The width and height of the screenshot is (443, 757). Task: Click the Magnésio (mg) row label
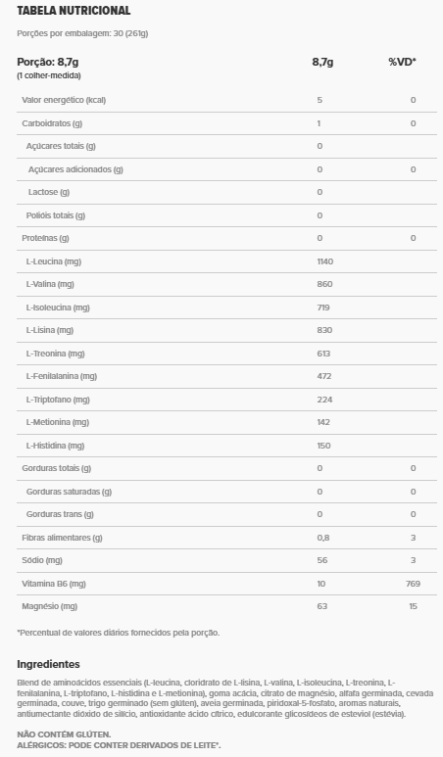50,606
